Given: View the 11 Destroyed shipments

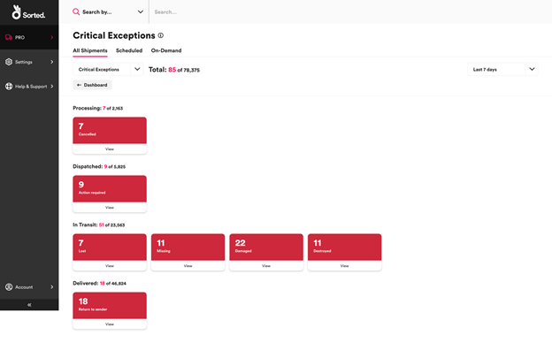Looking at the screenshot, I should 345,266.
